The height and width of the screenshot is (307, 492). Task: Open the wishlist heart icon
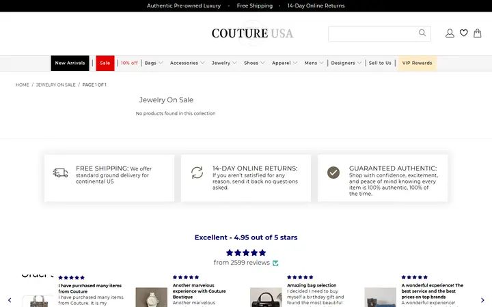tap(464, 33)
